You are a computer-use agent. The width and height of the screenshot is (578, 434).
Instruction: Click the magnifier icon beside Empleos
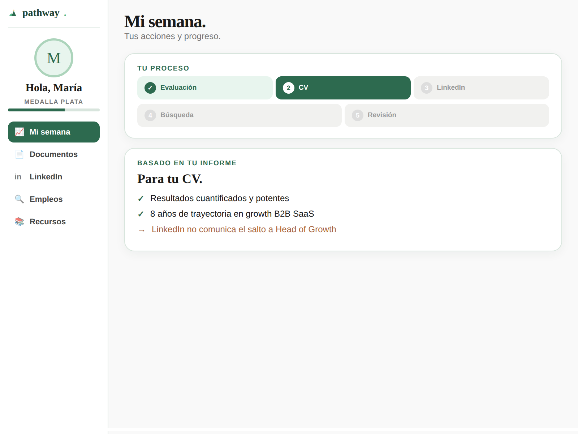20,199
